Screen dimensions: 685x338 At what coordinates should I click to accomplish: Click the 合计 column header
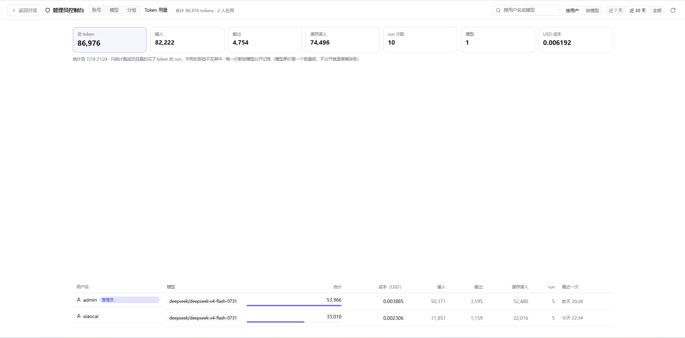pyautogui.click(x=337, y=287)
